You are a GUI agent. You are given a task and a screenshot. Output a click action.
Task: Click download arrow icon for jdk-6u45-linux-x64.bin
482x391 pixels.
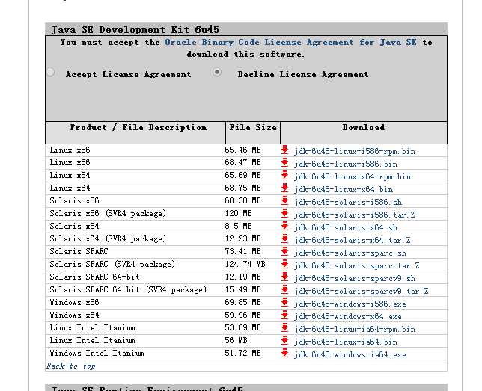[284, 188]
